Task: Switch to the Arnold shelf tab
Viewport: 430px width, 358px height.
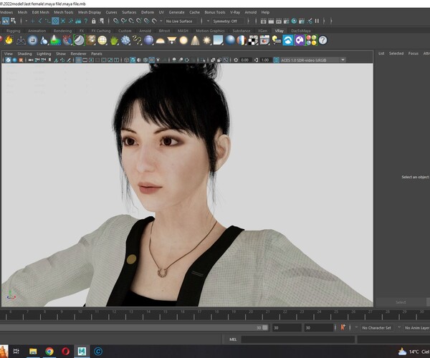Action: pos(145,31)
